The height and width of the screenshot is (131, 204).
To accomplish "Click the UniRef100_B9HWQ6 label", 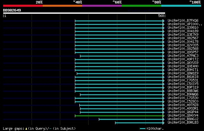I will coord(183,95).
